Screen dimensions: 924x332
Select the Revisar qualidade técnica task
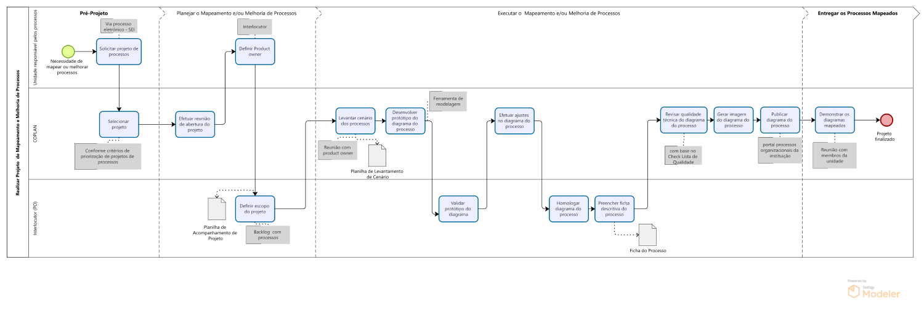[683, 119]
